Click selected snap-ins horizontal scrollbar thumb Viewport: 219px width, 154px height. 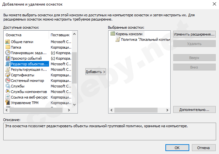click(136, 110)
